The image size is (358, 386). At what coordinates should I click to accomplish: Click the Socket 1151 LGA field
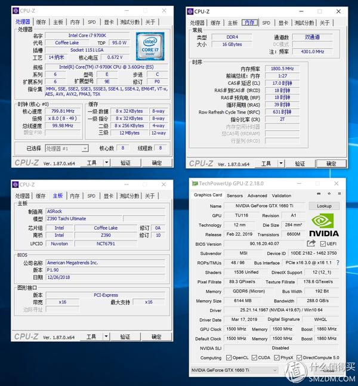pos(87,50)
